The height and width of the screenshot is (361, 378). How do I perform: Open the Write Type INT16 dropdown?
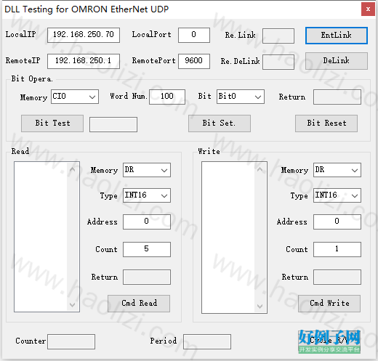click(337, 195)
